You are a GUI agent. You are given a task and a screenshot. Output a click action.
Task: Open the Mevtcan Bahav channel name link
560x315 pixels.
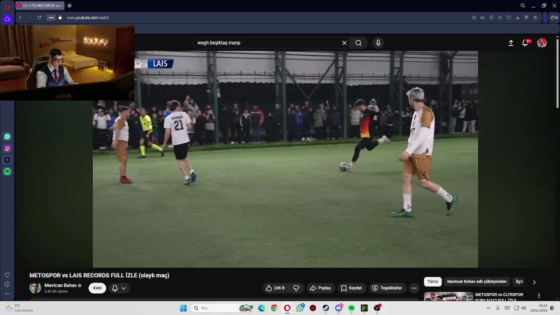click(60, 285)
